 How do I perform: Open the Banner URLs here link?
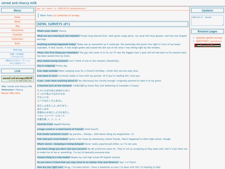(x=11, y=93)
